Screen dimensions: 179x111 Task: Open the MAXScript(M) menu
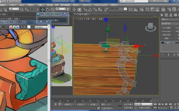(x=101, y=5)
